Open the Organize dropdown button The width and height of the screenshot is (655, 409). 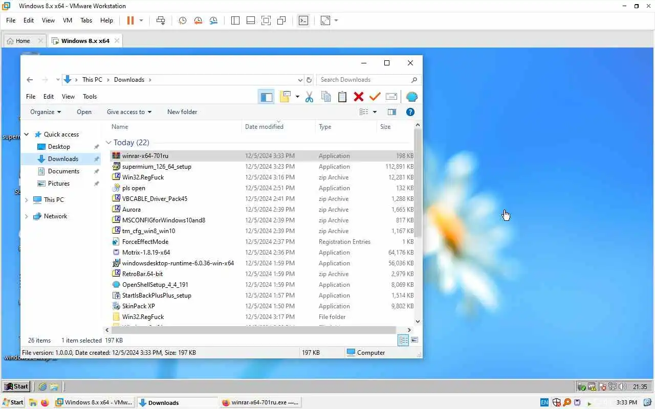tap(46, 112)
